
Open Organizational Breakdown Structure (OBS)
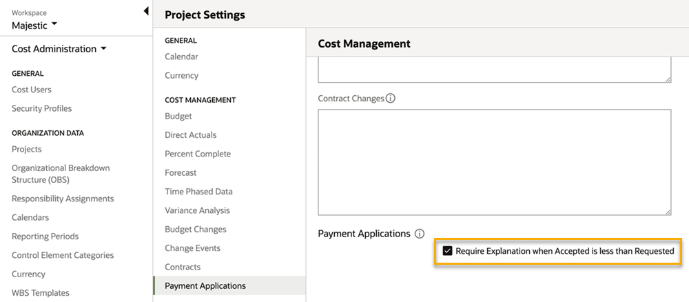pyautogui.click(x=61, y=174)
